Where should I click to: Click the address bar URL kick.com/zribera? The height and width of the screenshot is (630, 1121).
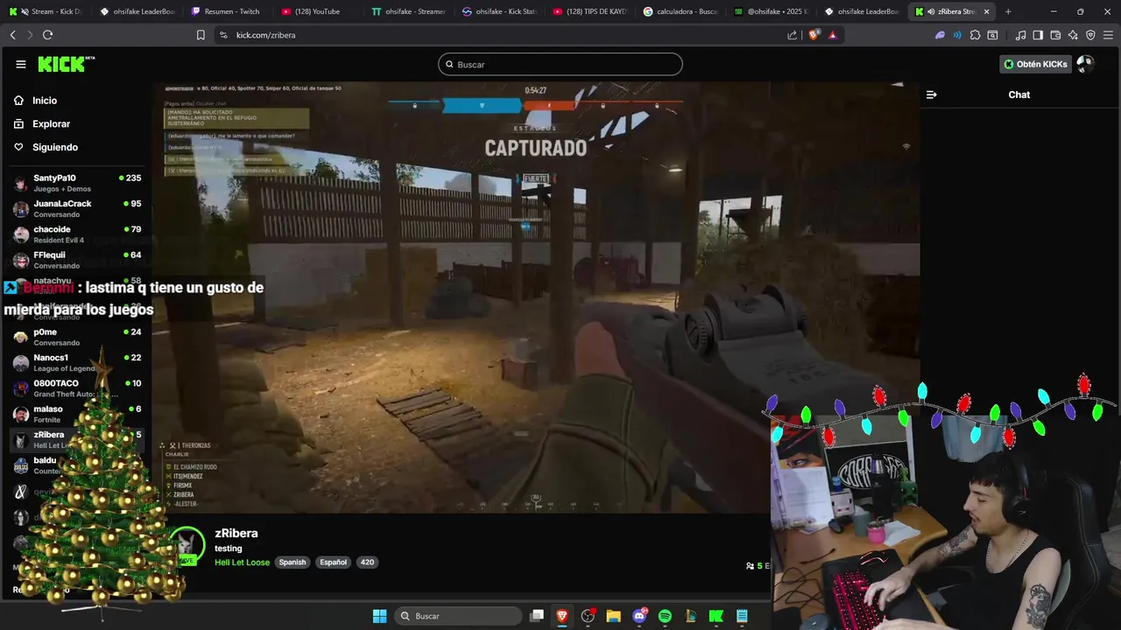(266, 35)
